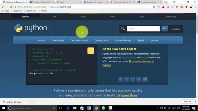Image resolution: width=198 pixels, height=111 pixels.
Task: Reload the python.org page
Action: 11,7
